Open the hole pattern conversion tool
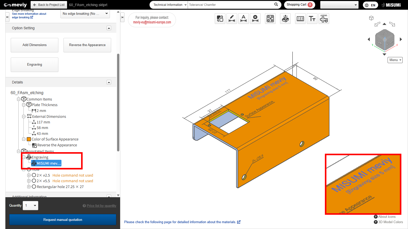The width and height of the screenshot is (408, 229). [270, 19]
